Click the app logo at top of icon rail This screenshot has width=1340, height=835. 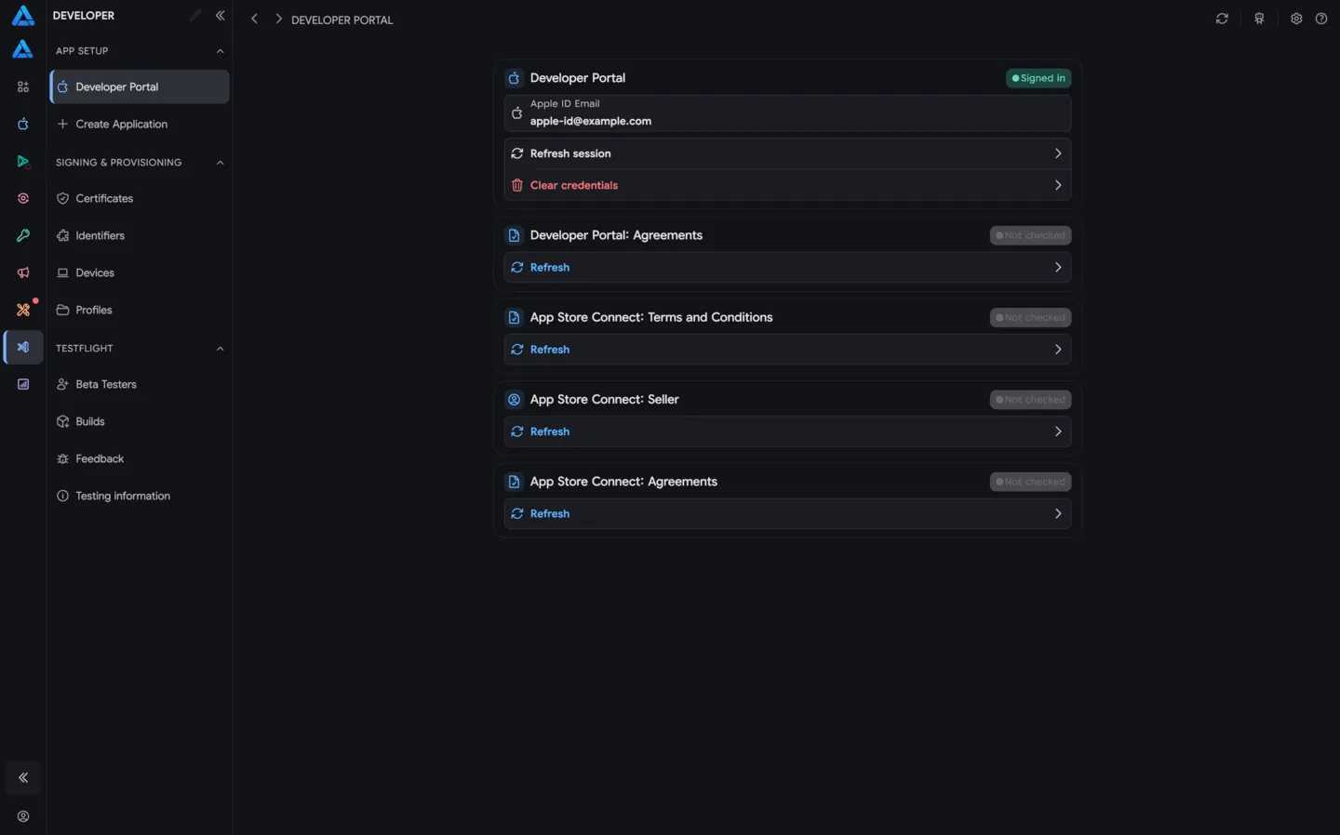22,16
